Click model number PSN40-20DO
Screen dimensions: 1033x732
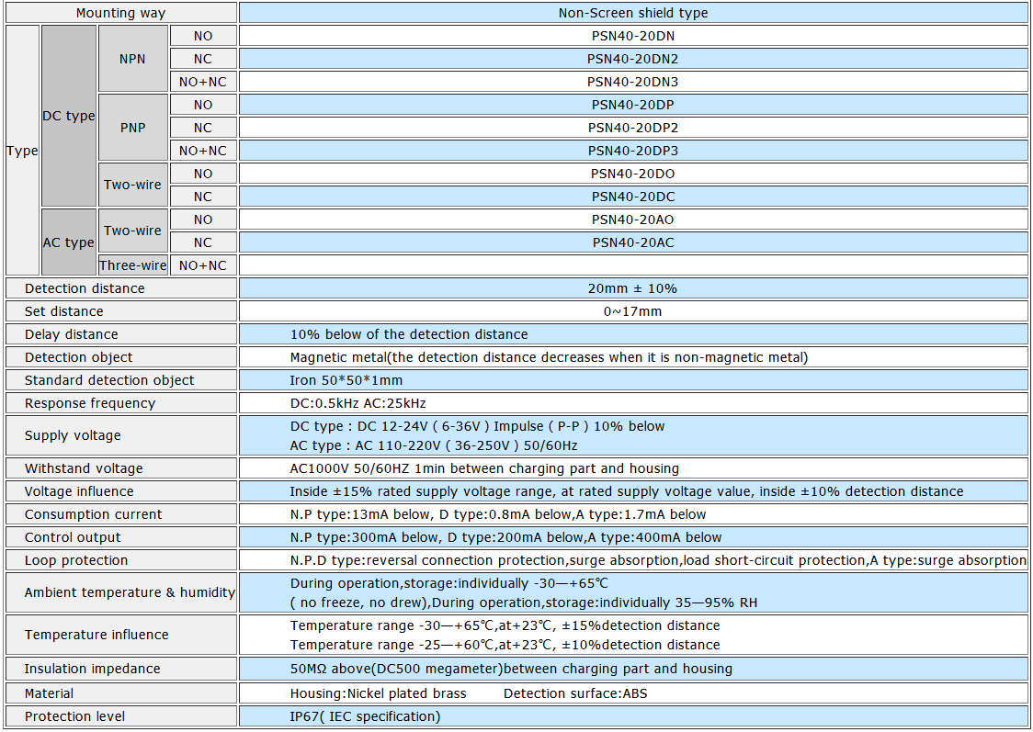point(633,174)
